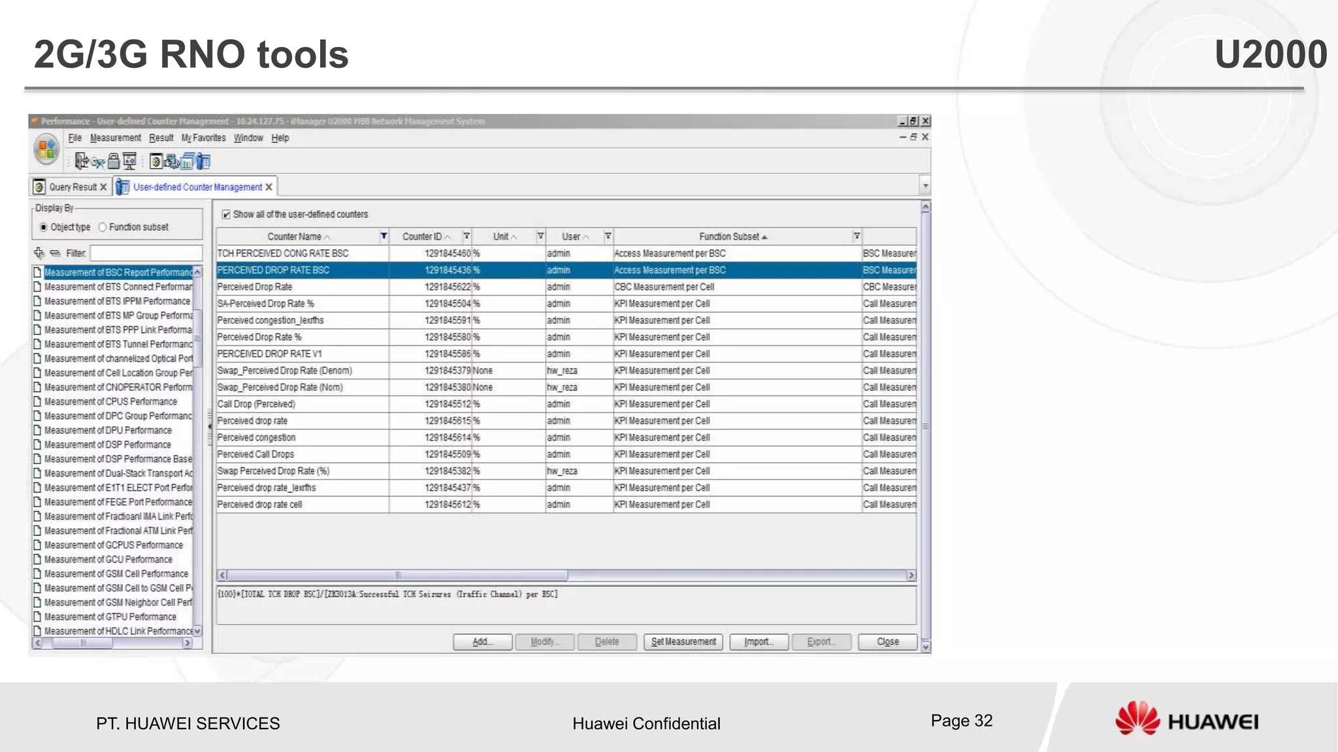Screen dimensions: 1338x752
Task: Open the File menu
Action: (75, 138)
